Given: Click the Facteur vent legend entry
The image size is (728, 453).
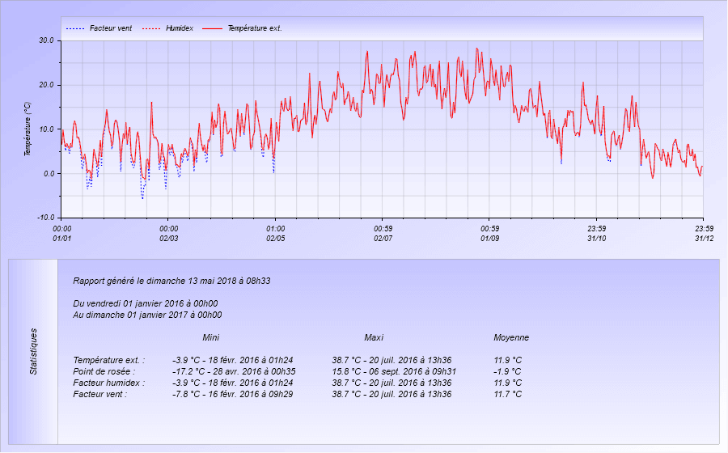Looking at the screenshot, I should pyautogui.click(x=111, y=28).
